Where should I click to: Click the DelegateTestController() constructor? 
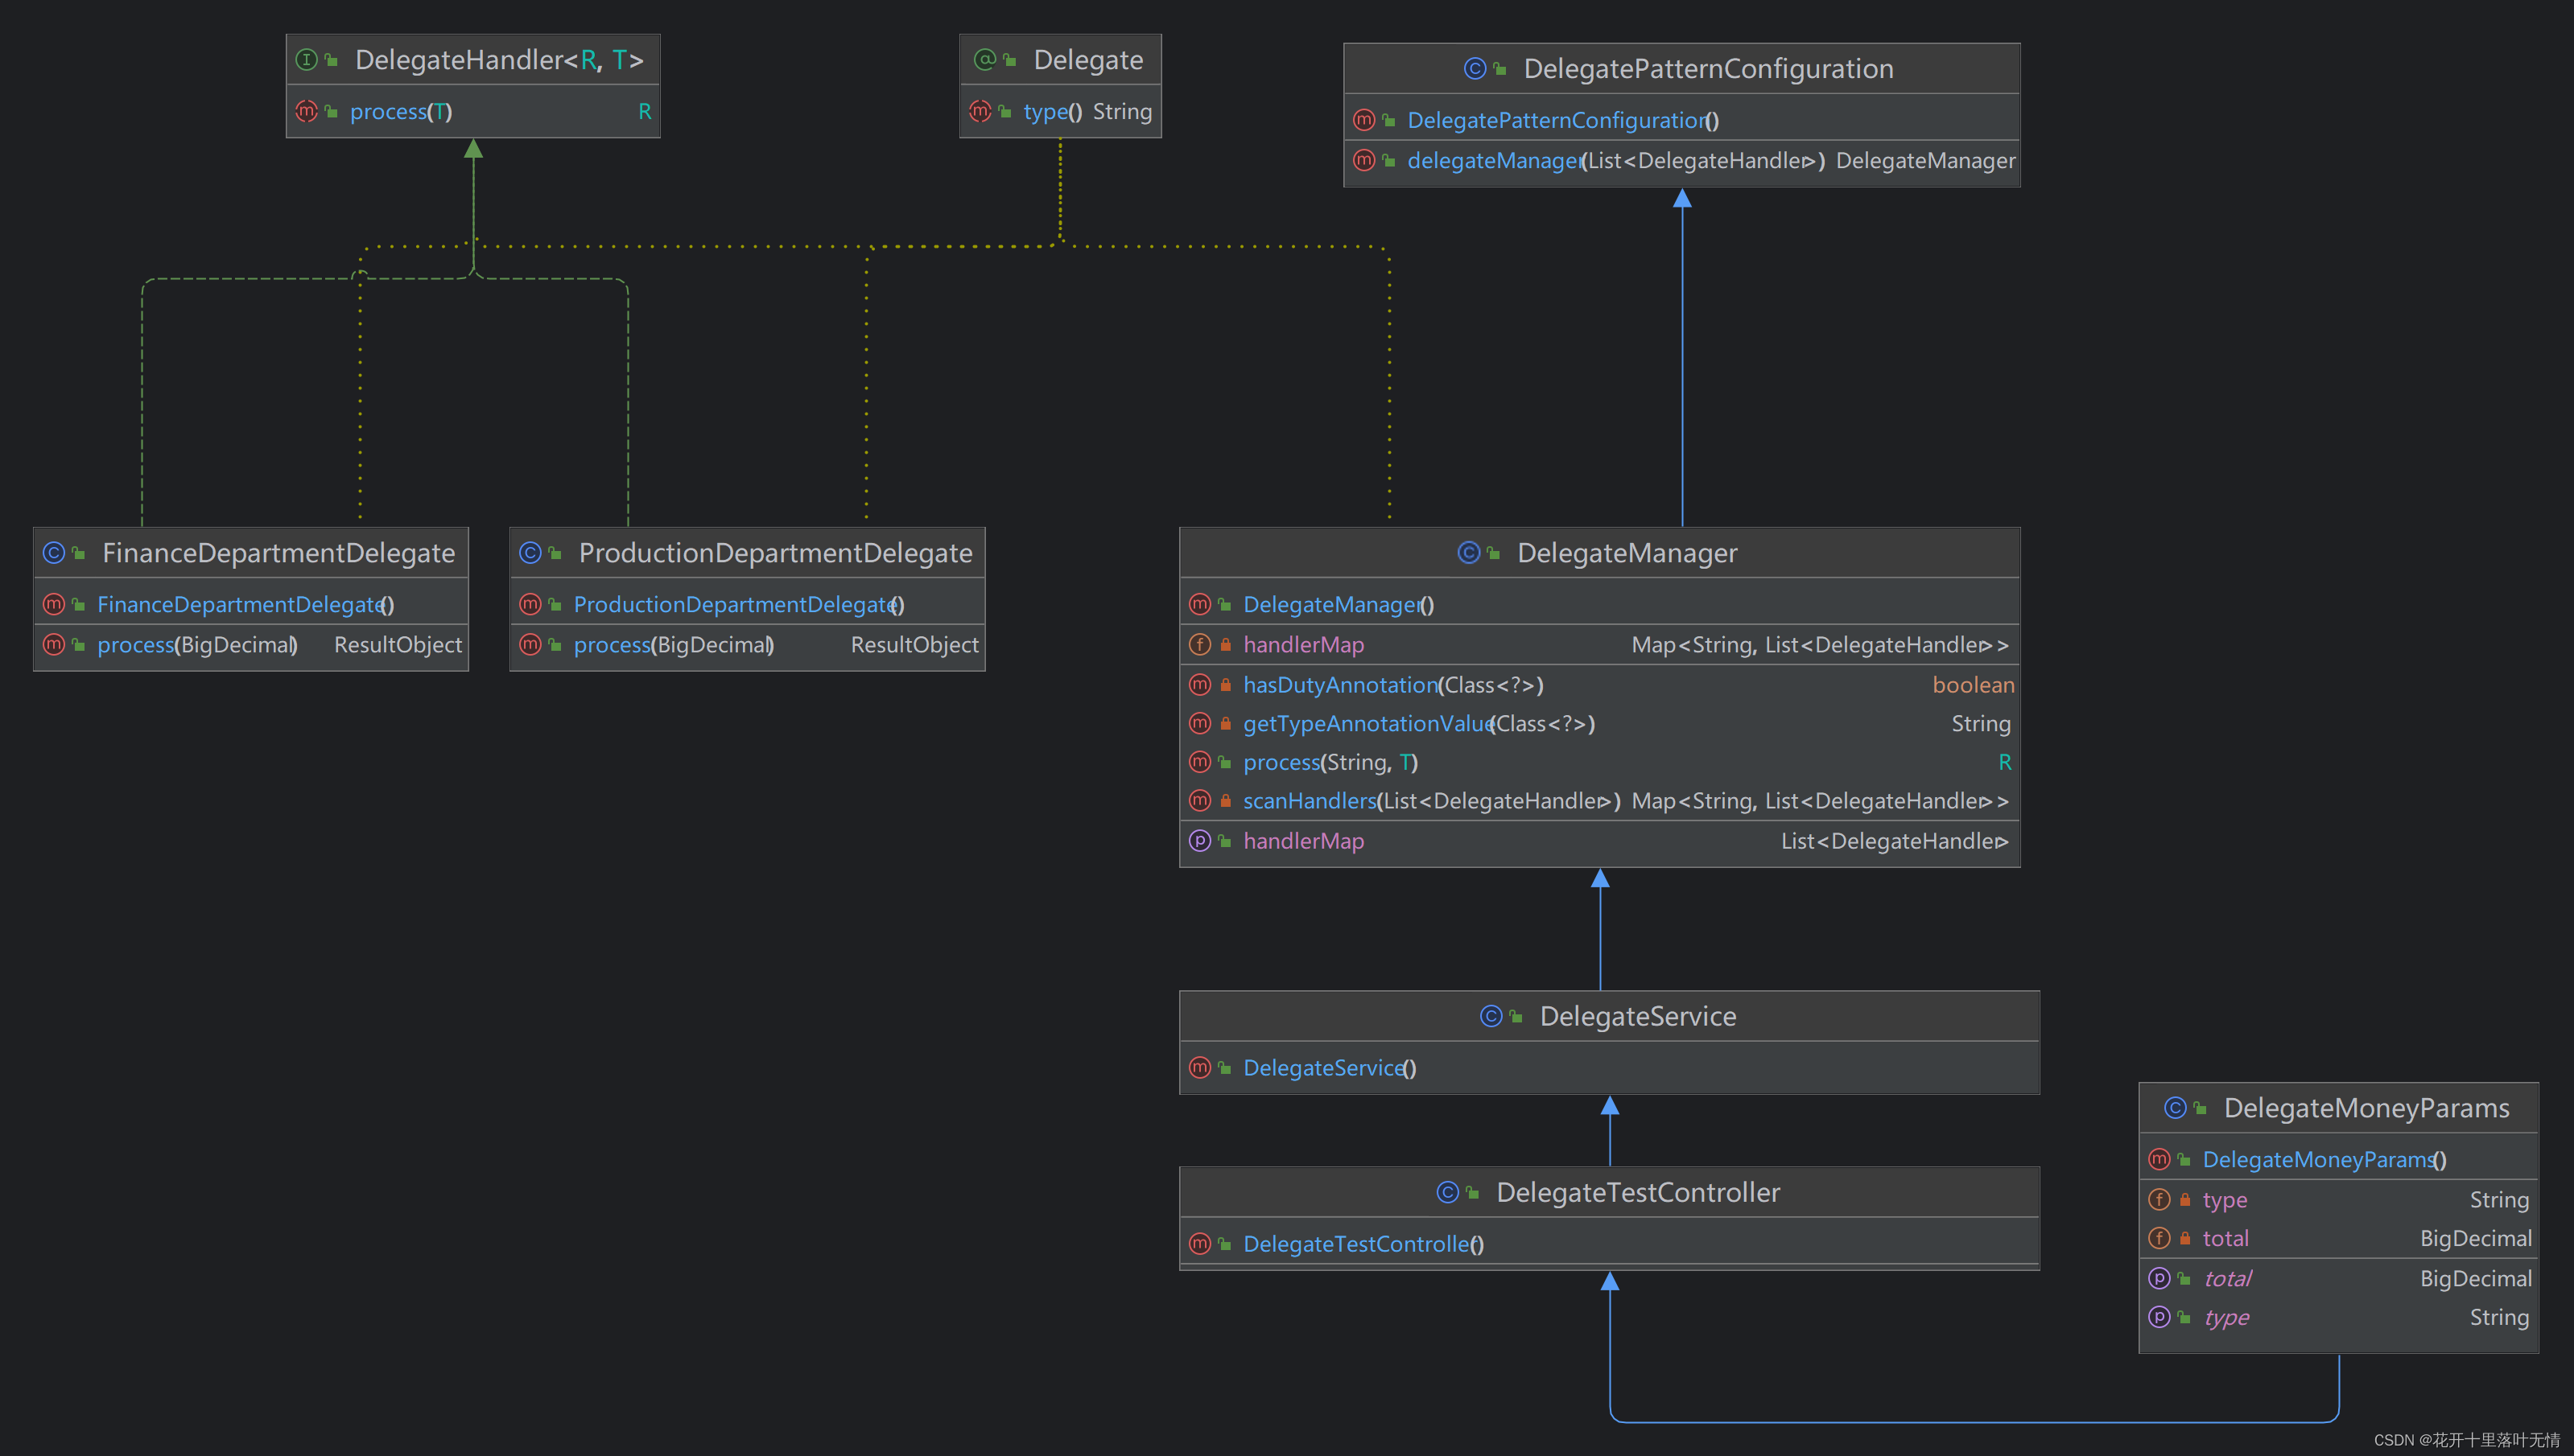pos(1363,1244)
